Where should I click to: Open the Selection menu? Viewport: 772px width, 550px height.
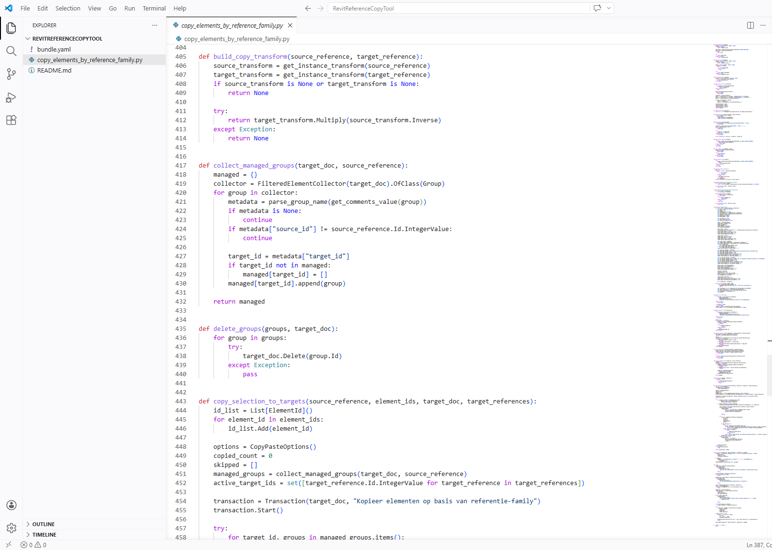pyautogui.click(x=68, y=8)
